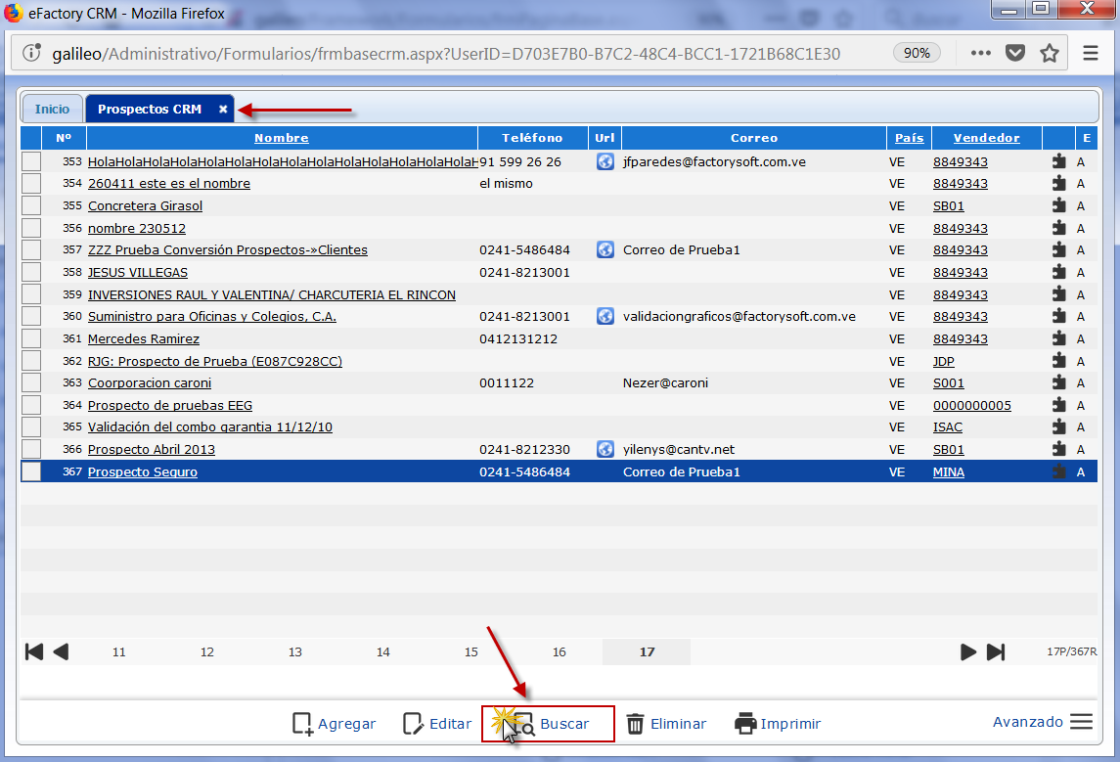Viewport: 1120px width, 762px height.
Task: Open the URL globe icon for row 360
Action: (x=605, y=316)
